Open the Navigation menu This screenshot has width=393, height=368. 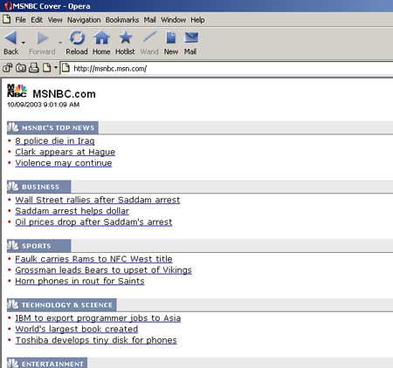tap(84, 20)
